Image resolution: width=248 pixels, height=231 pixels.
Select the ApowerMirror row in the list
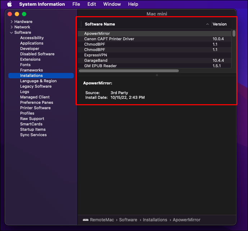pyautogui.click(x=154, y=33)
